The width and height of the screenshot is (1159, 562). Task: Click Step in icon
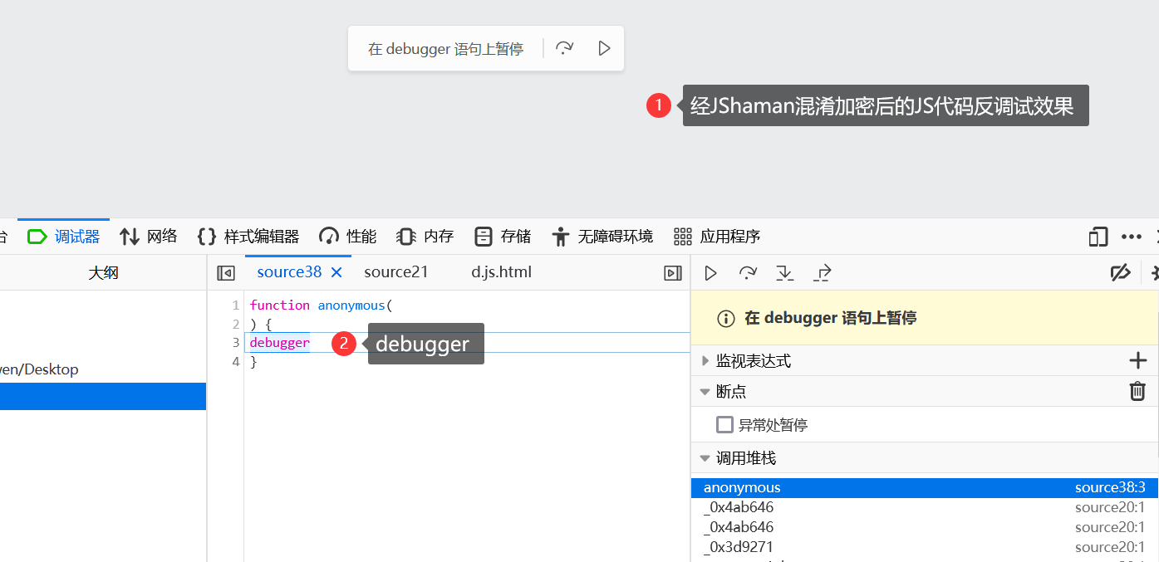click(784, 273)
